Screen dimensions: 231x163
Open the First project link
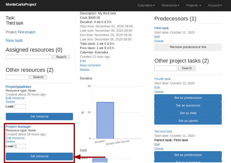pos(26,32)
